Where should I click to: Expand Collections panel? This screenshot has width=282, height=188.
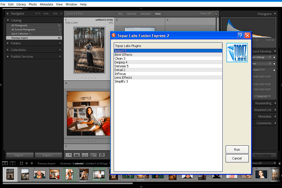[x=8, y=50]
